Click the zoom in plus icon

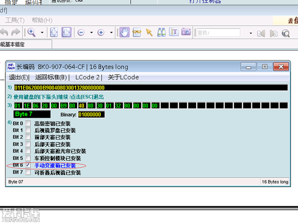101,33
